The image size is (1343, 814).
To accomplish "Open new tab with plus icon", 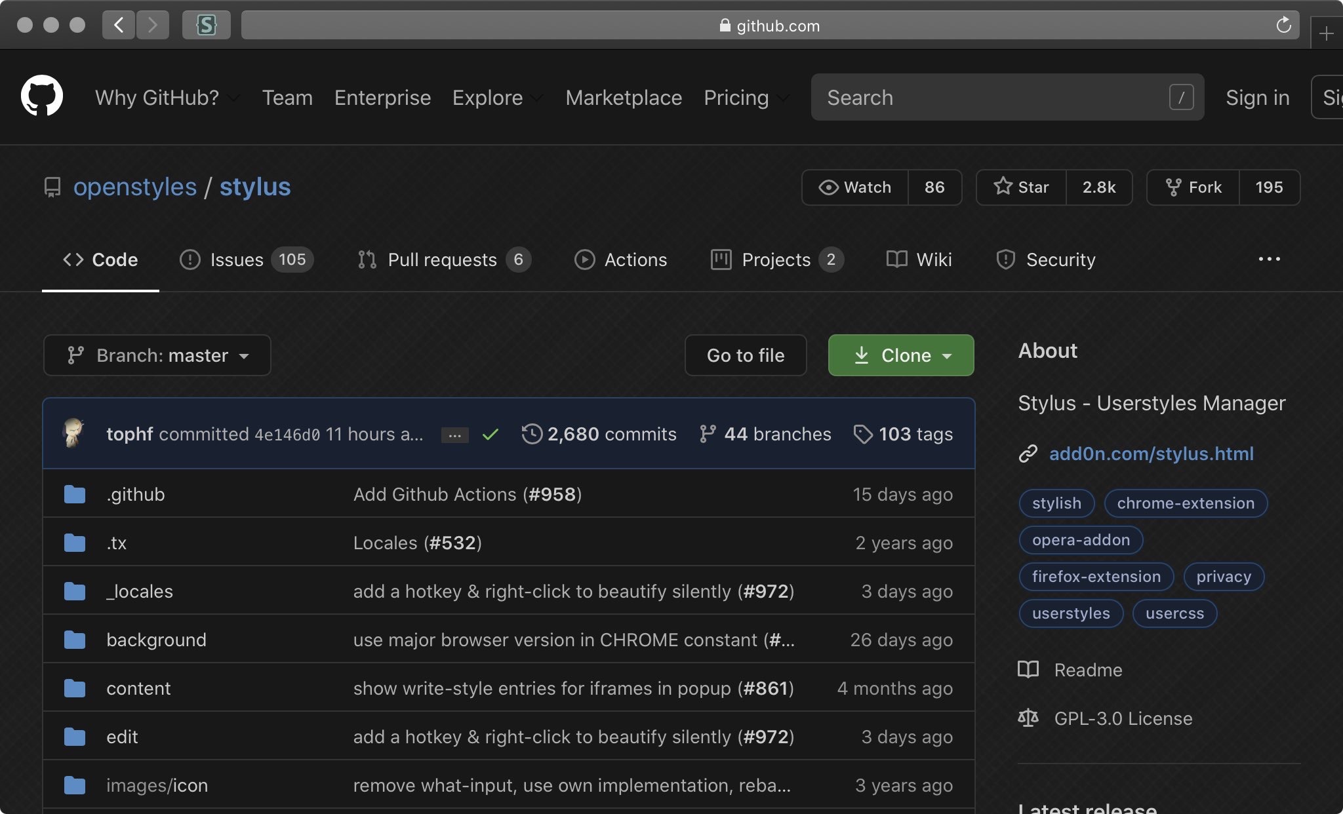I will [1326, 33].
